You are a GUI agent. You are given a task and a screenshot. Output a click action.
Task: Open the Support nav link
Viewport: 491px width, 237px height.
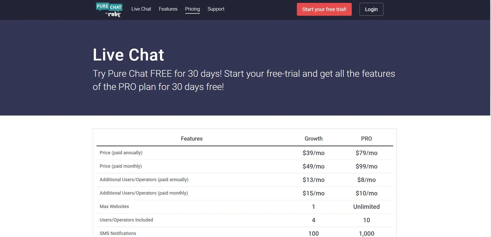pyautogui.click(x=216, y=9)
